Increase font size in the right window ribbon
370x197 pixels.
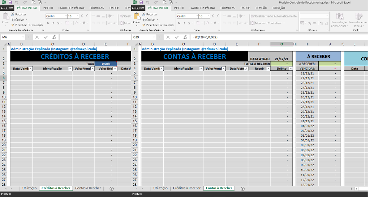point(213,16)
